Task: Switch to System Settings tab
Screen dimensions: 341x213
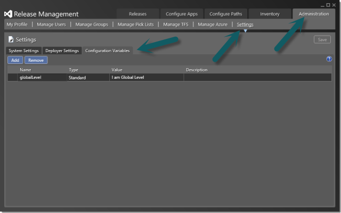Action: [23, 51]
